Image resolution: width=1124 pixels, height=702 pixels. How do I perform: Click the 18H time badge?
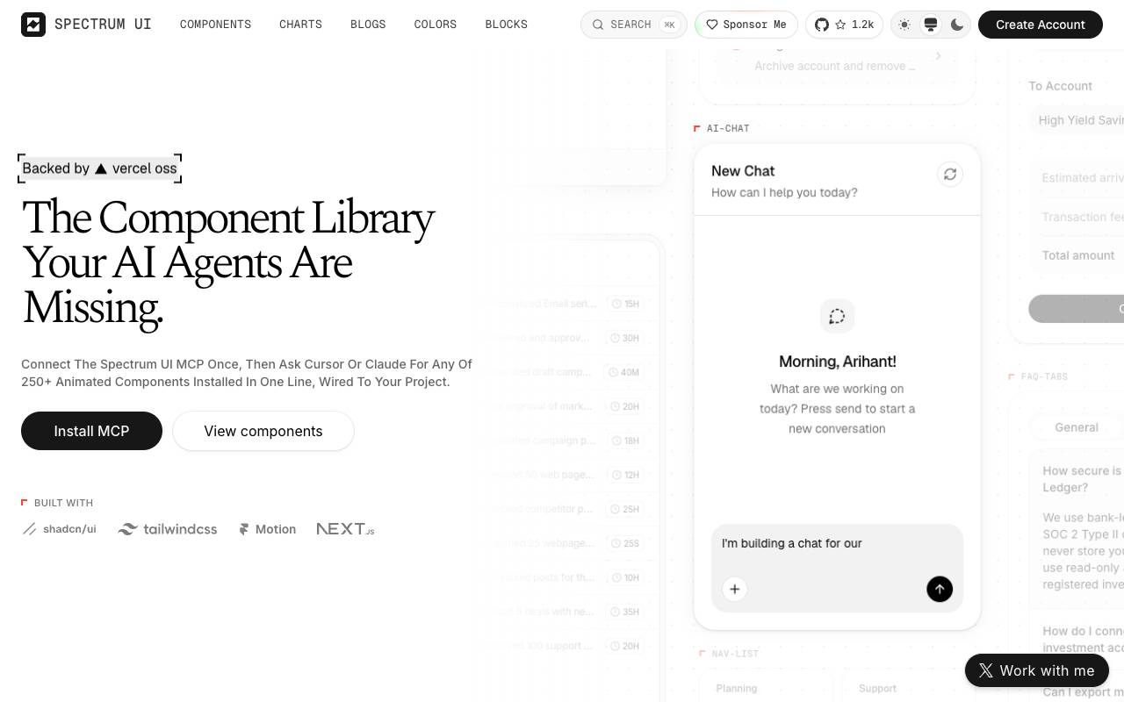coord(626,441)
